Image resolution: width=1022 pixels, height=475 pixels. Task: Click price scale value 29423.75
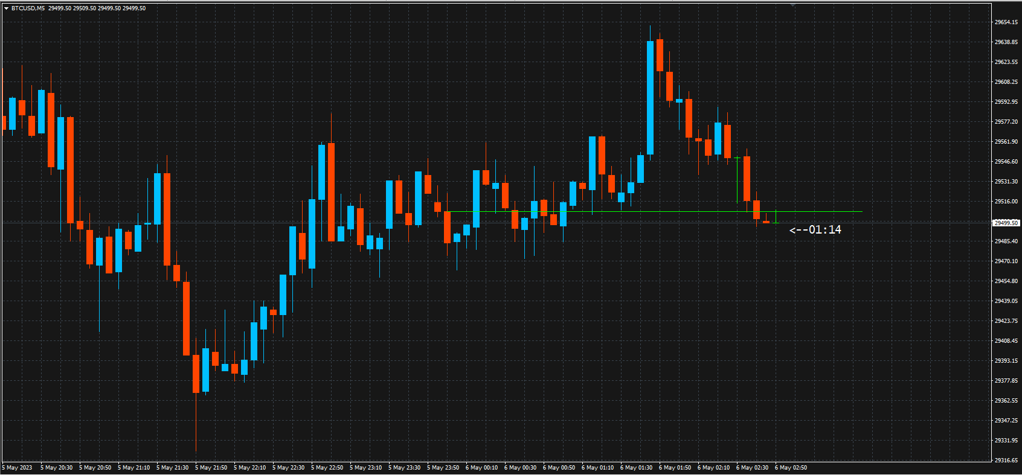point(1006,321)
